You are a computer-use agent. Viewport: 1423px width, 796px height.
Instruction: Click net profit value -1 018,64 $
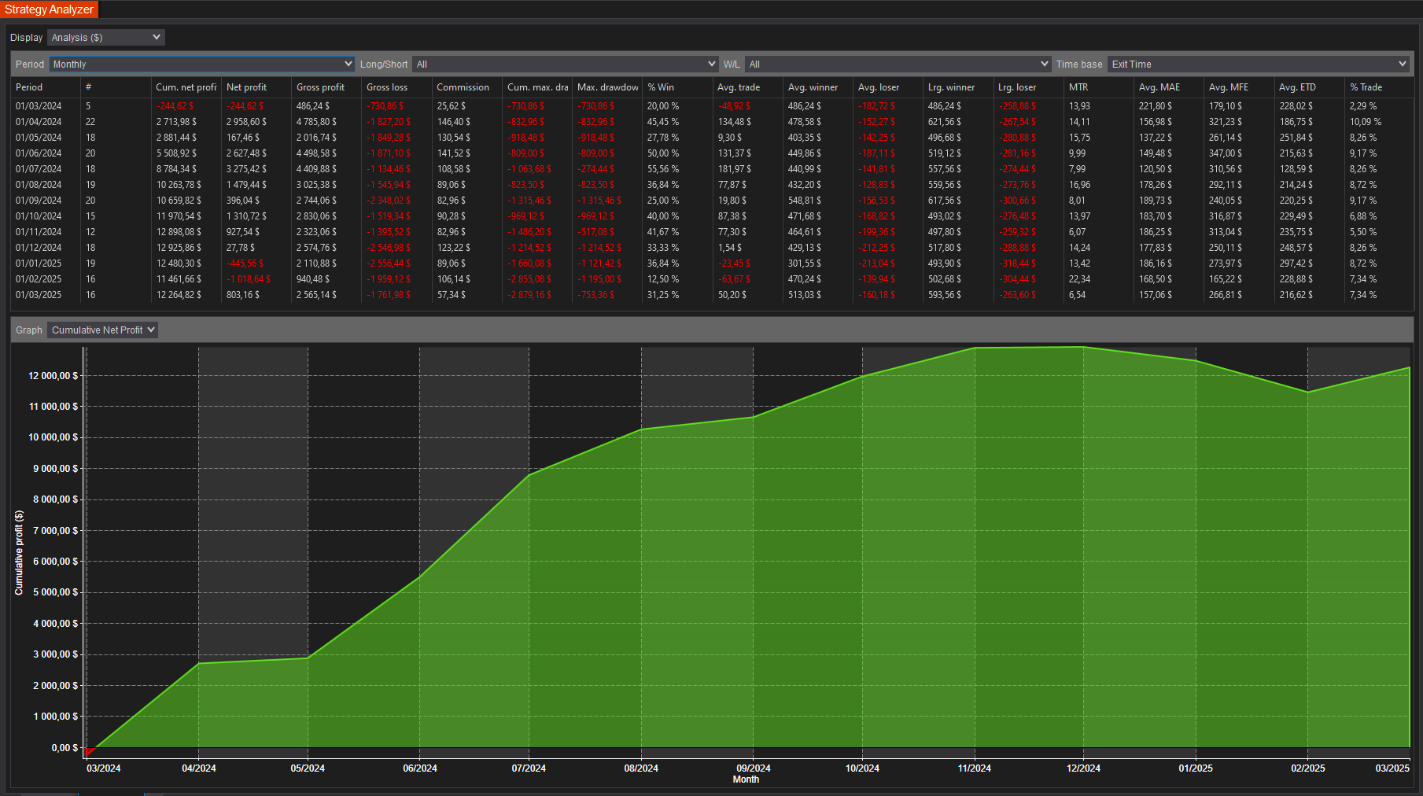(x=249, y=279)
